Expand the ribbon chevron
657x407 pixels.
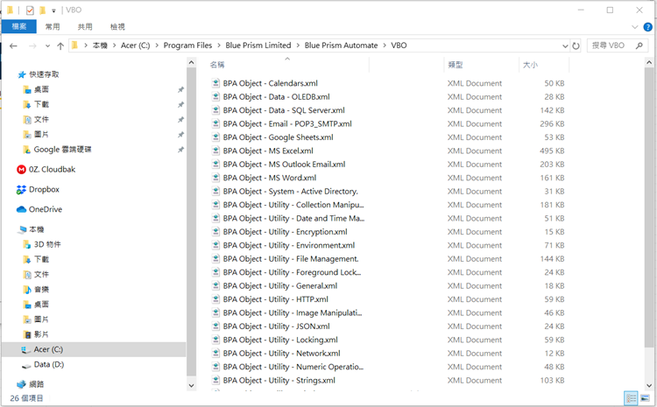(x=634, y=27)
